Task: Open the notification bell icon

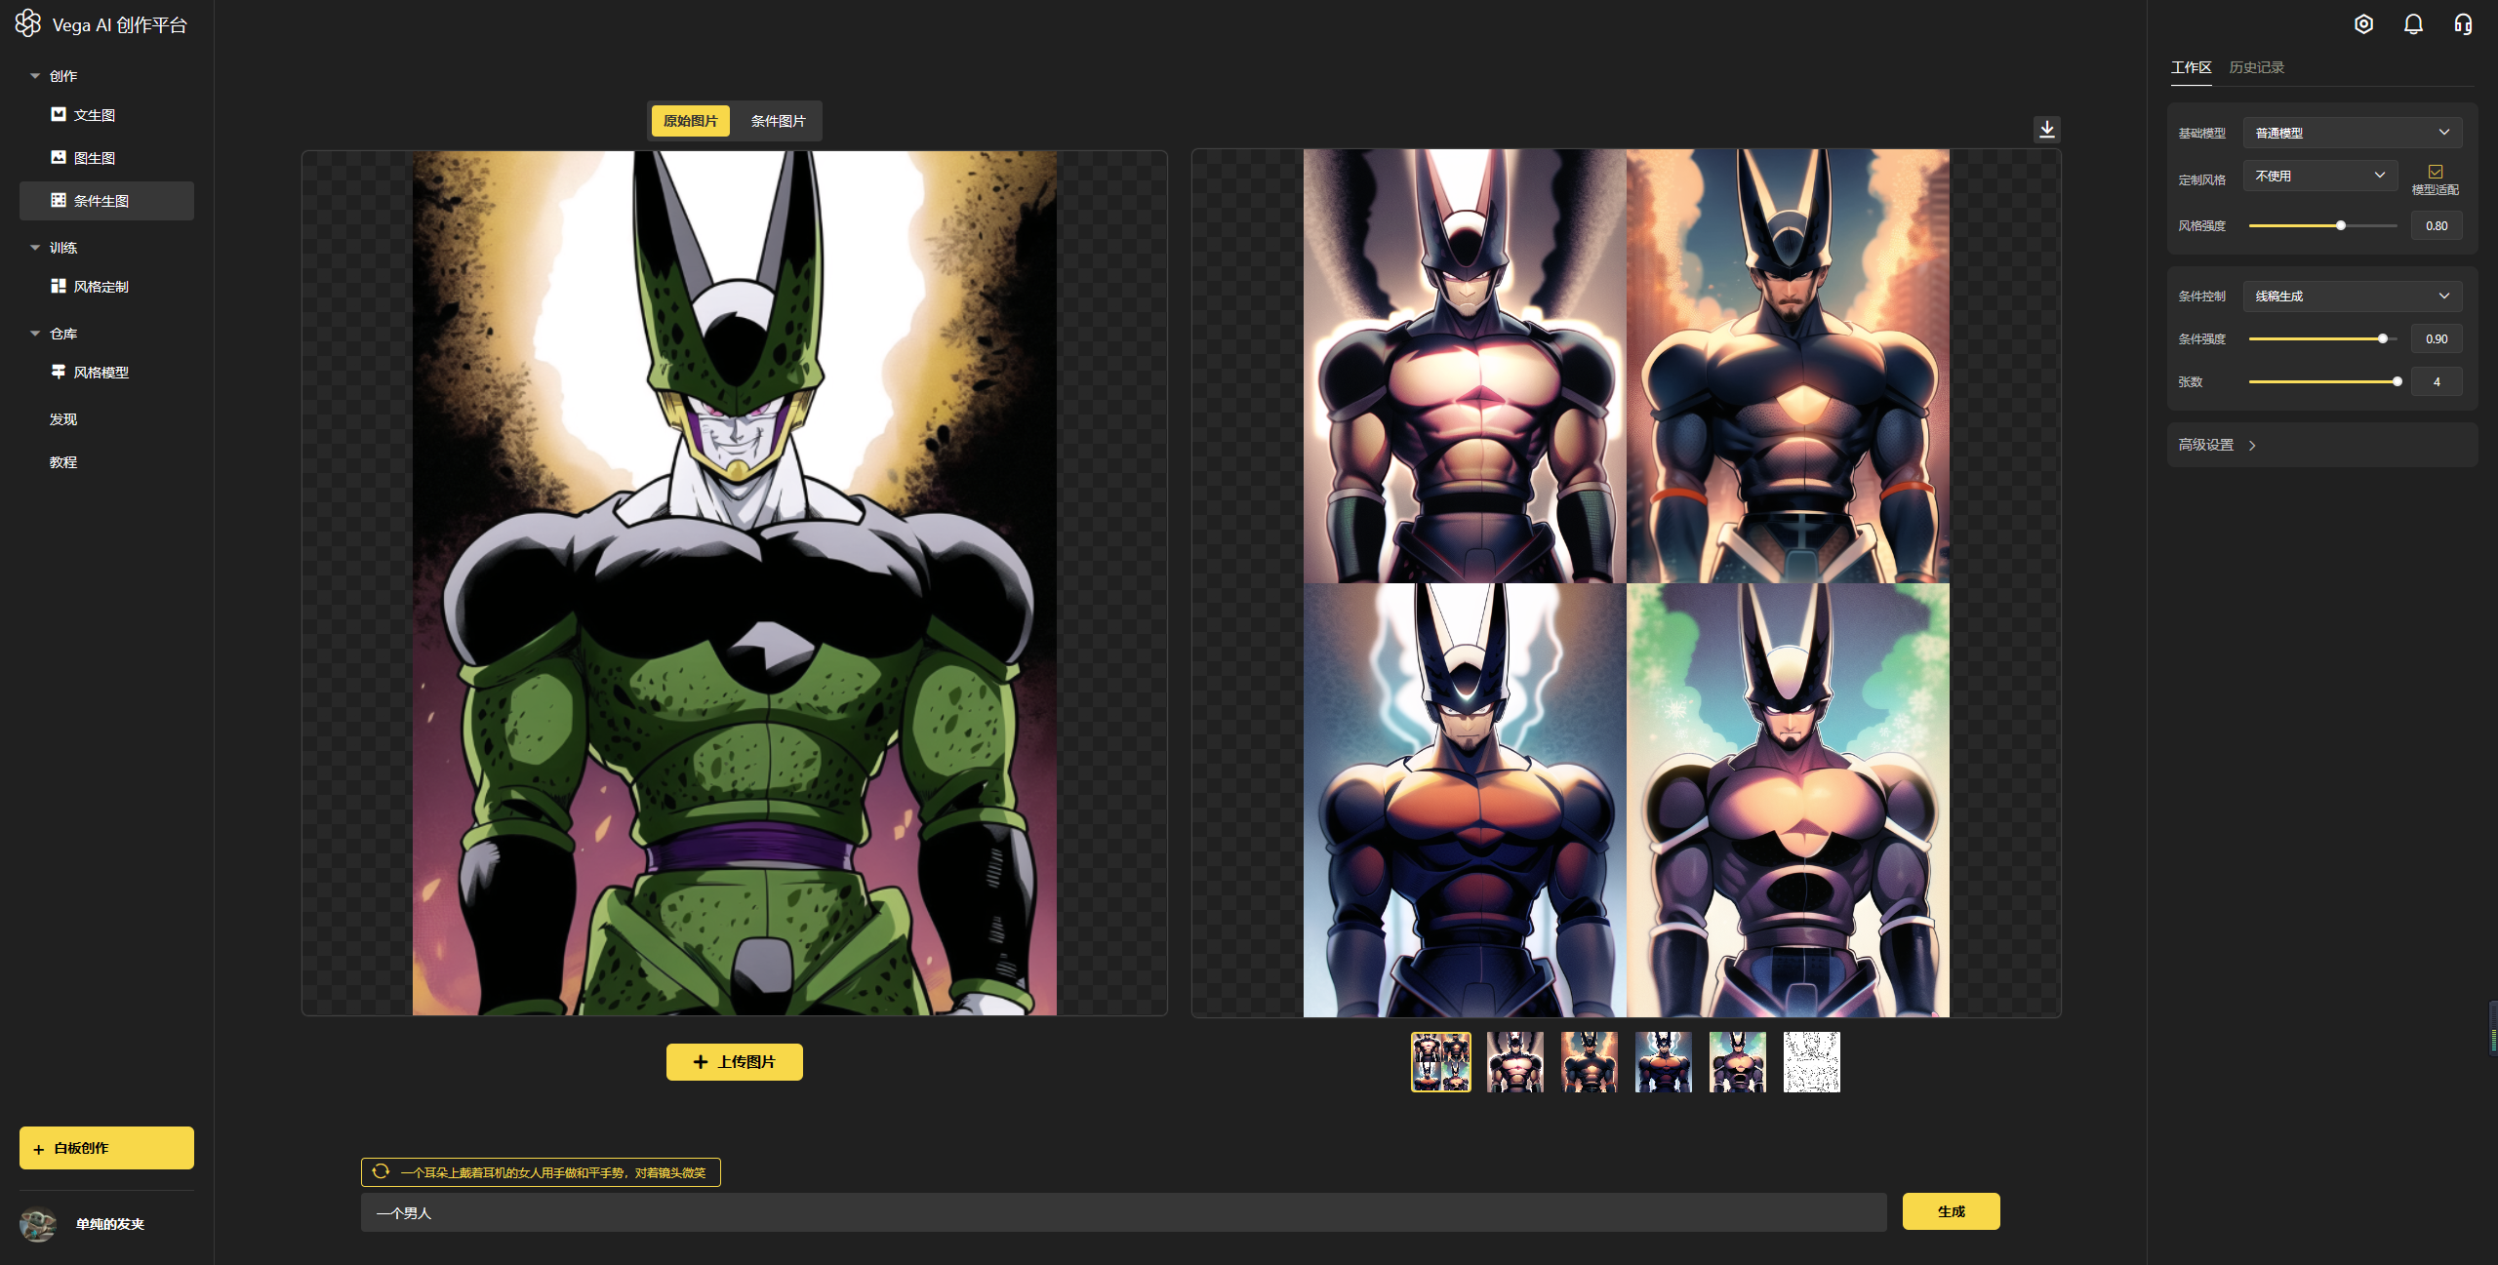Action: pyautogui.click(x=2413, y=24)
